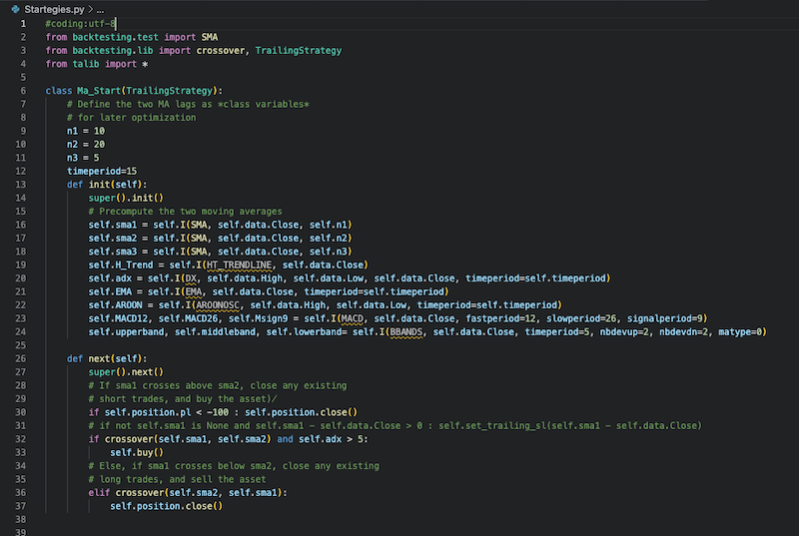799x536 pixels.
Task: Click 'self.sma2' assignment on line 17
Action: pyautogui.click(x=113, y=239)
